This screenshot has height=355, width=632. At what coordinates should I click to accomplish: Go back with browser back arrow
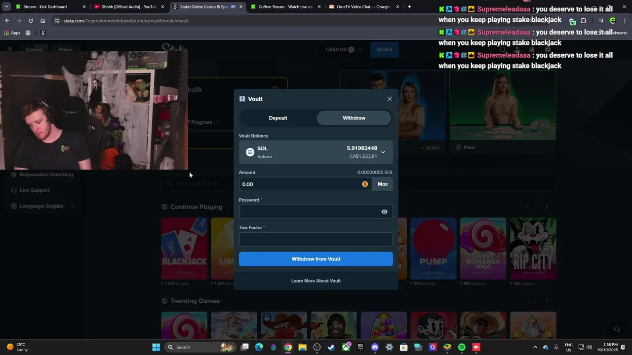click(x=7, y=21)
